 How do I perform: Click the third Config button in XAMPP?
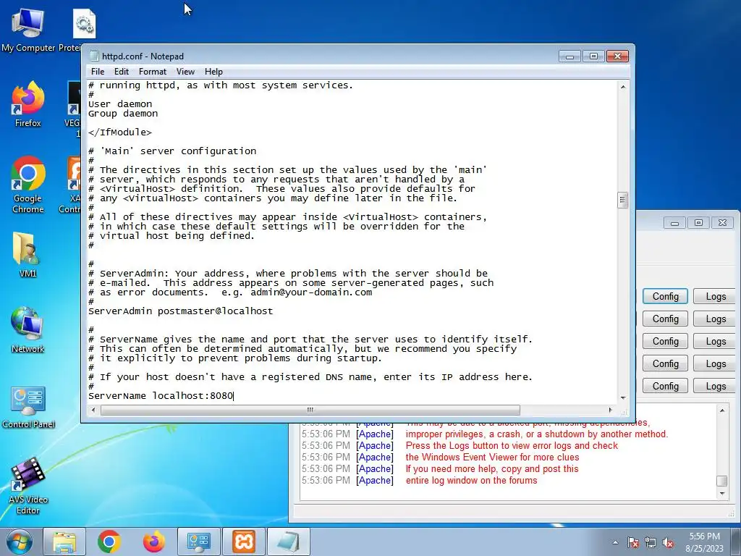tap(666, 342)
